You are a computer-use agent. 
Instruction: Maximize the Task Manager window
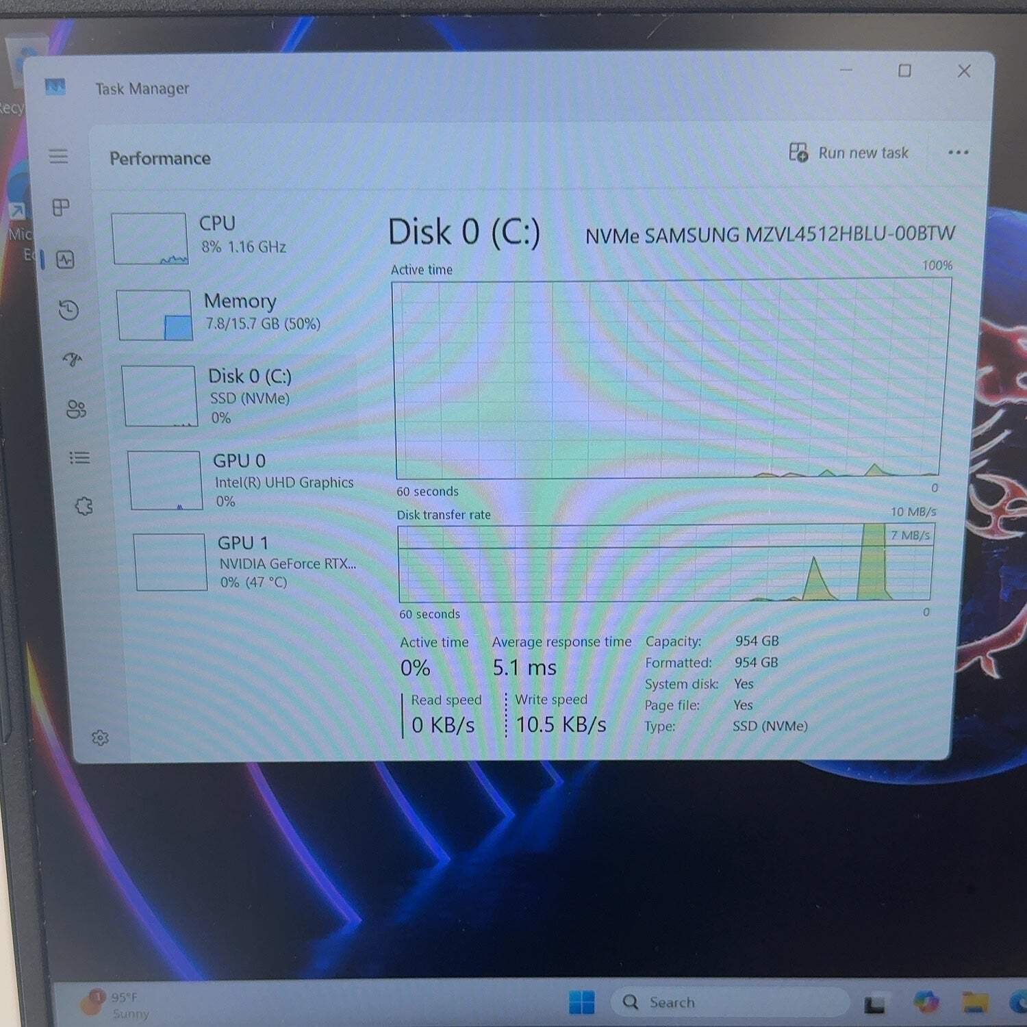click(x=904, y=71)
